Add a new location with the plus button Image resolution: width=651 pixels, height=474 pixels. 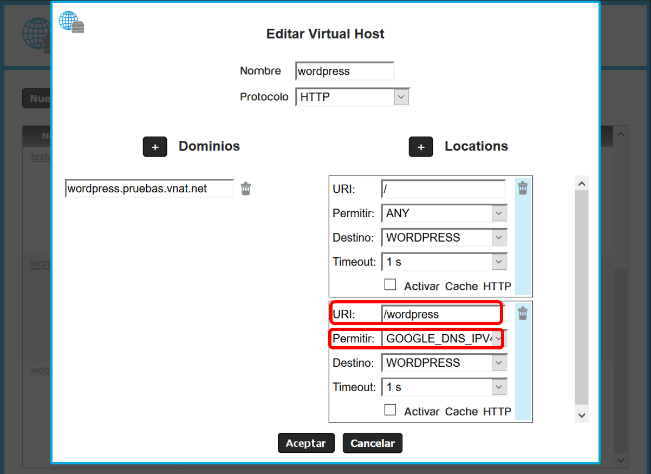pyautogui.click(x=421, y=147)
